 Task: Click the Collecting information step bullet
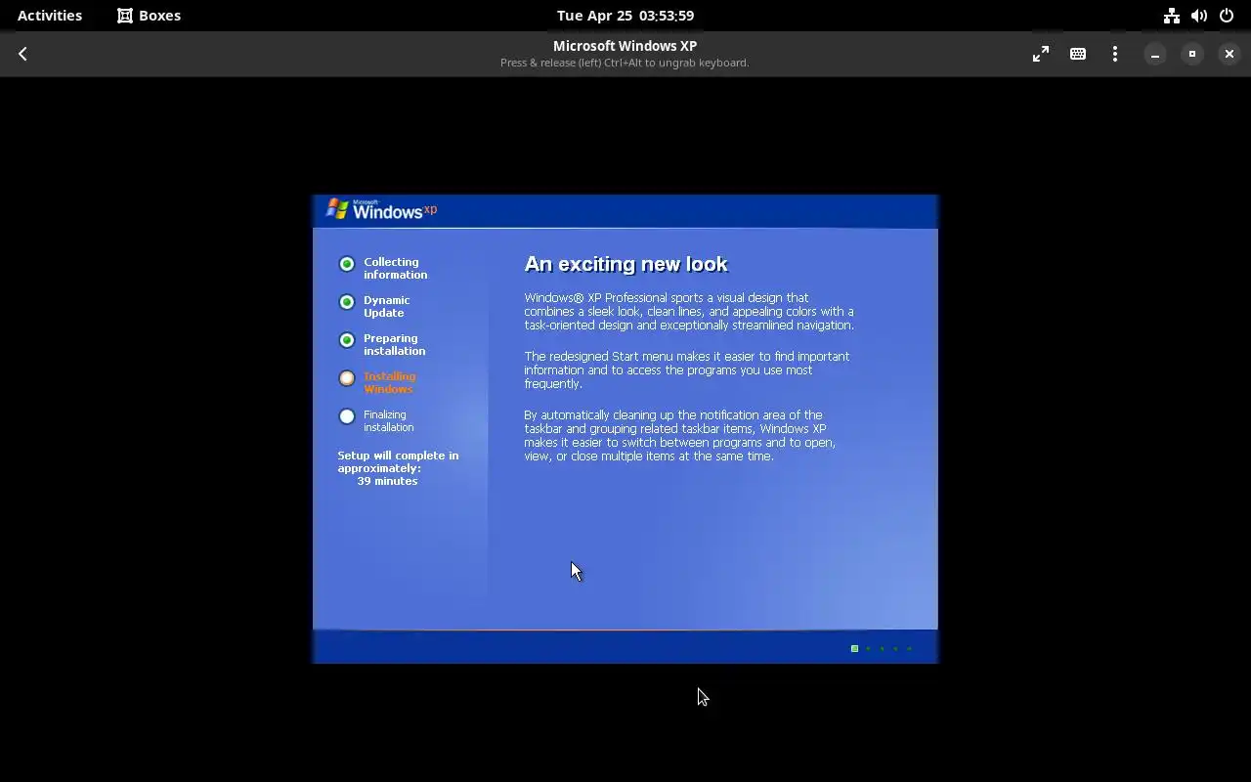[347, 264]
